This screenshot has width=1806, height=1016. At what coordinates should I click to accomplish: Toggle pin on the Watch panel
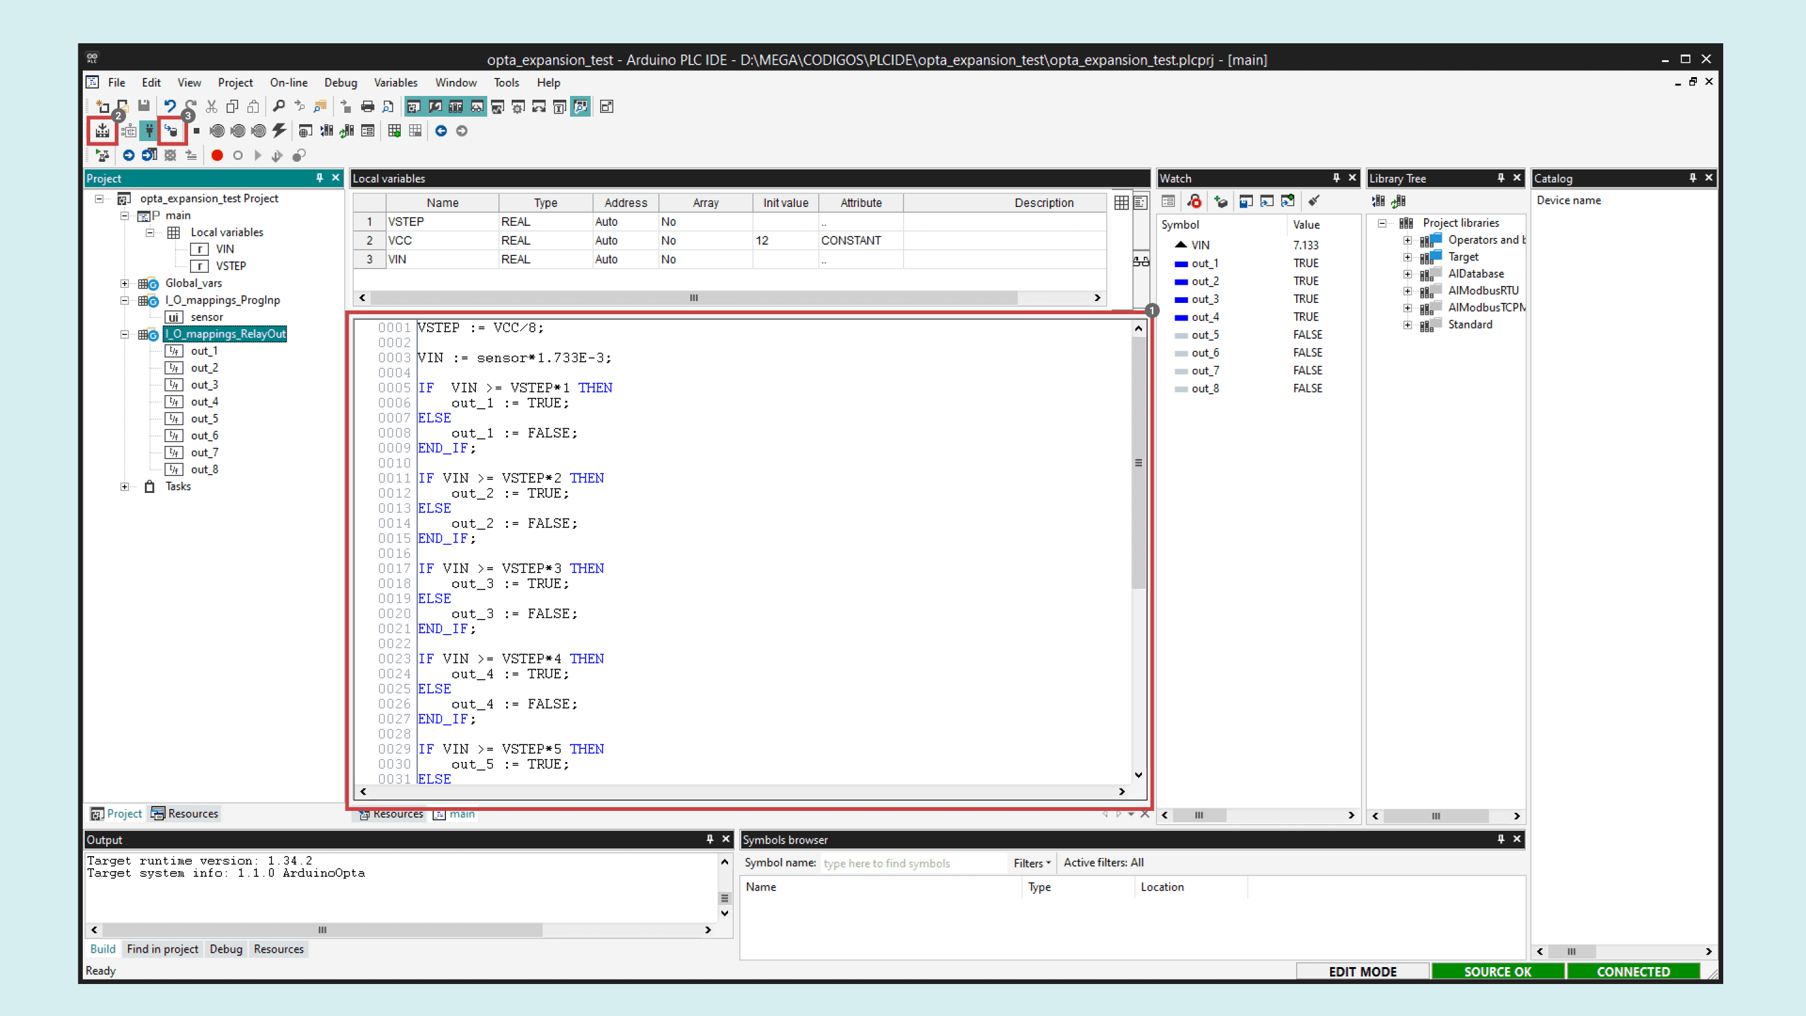1336,178
